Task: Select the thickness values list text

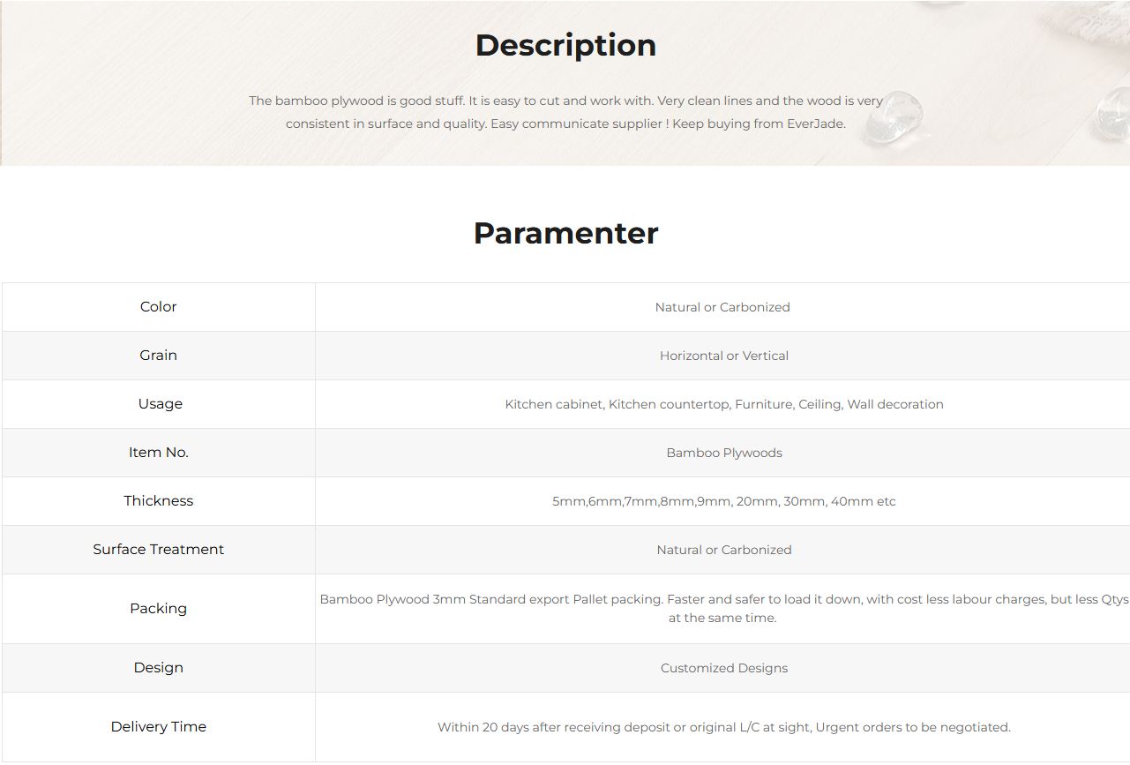Action: 723,501
